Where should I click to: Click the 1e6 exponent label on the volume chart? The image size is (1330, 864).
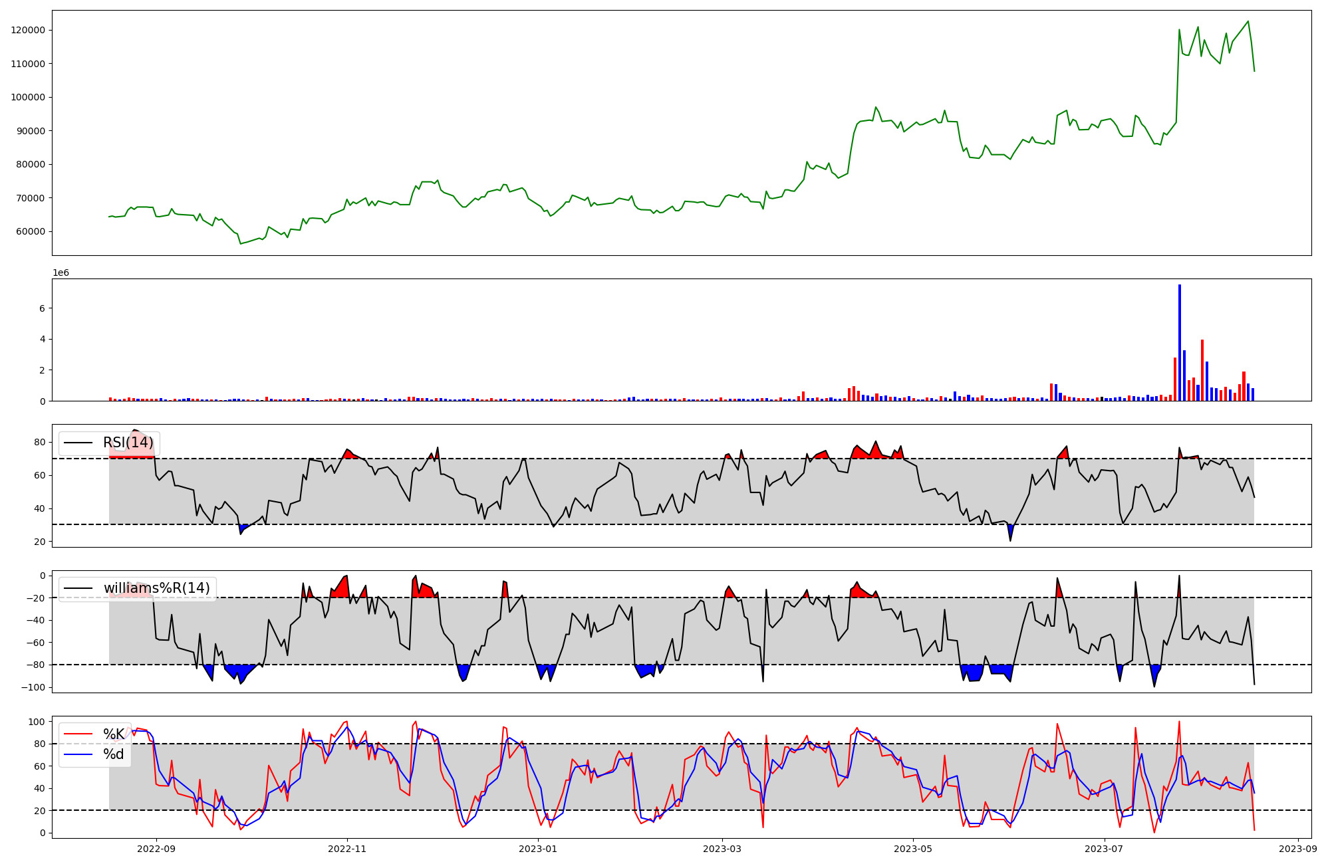(61, 273)
